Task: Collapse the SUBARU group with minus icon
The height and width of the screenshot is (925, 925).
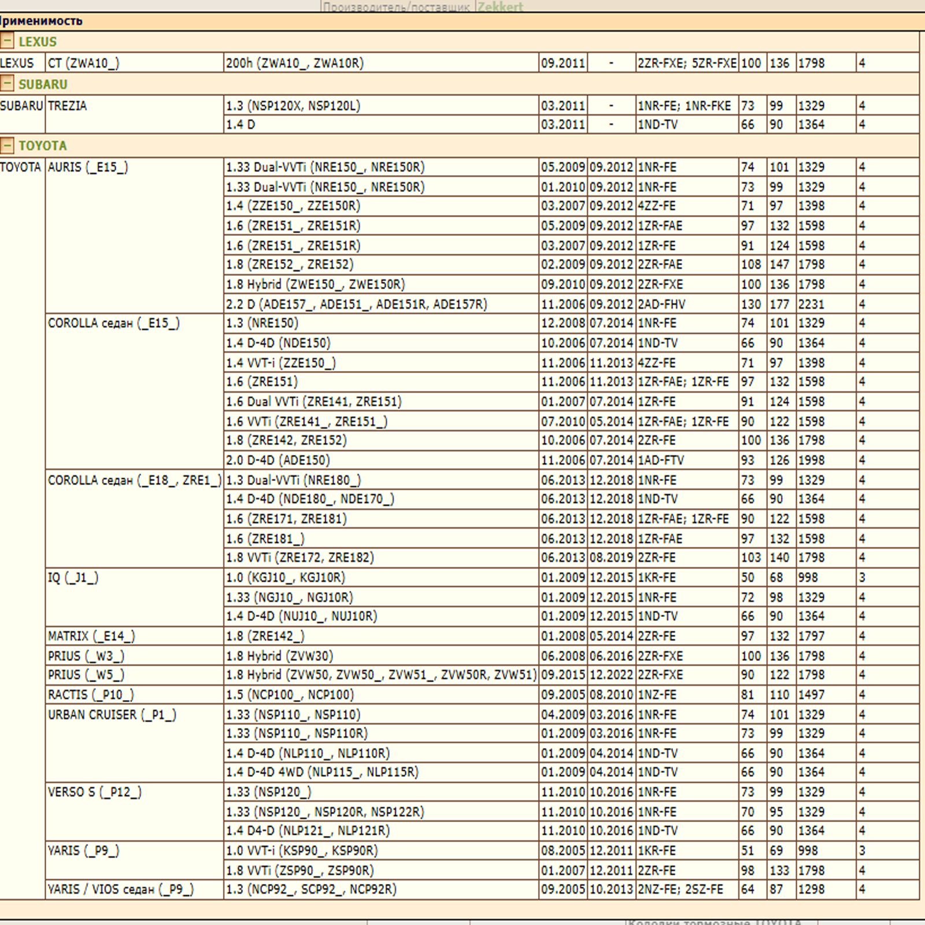Action: (7, 84)
